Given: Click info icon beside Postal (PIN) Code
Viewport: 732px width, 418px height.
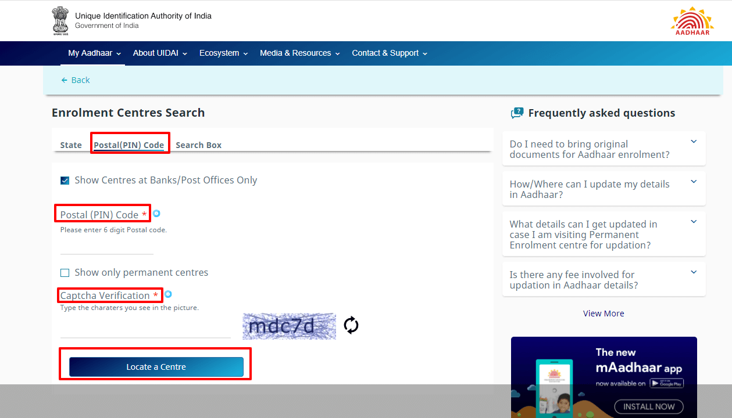Looking at the screenshot, I should coord(156,214).
